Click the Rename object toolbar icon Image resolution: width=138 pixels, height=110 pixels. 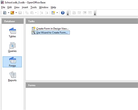tap(90, 13)
